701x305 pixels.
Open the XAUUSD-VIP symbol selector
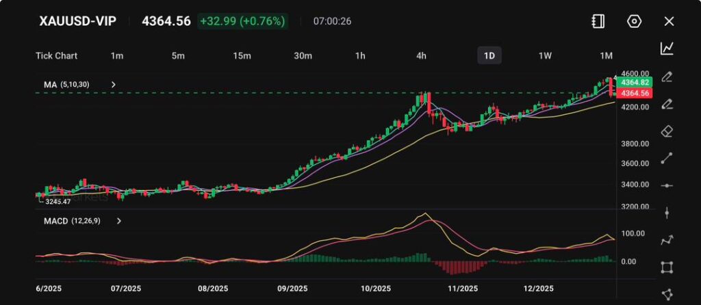click(x=77, y=21)
